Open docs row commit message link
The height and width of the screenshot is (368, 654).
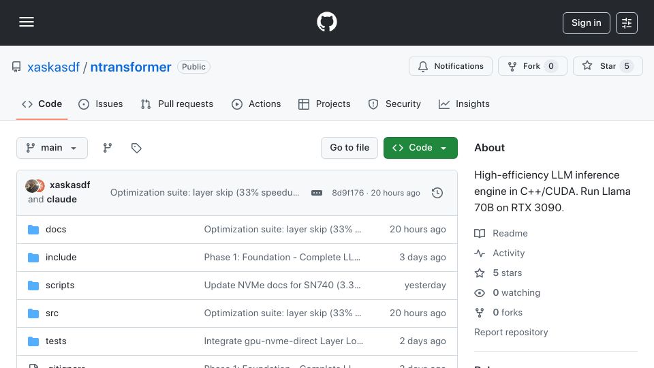click(x=282, y=230)
